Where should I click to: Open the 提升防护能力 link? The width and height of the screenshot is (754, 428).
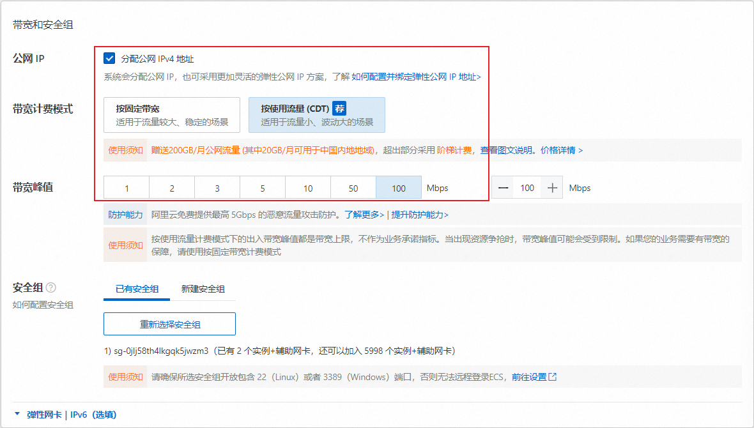pos(419,215)
